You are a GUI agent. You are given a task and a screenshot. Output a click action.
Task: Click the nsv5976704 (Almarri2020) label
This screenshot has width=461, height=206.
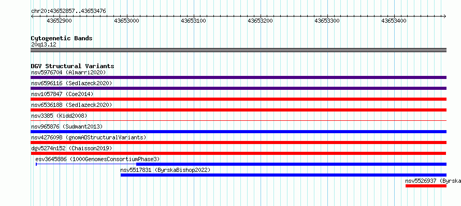click(x=68, y=72)
